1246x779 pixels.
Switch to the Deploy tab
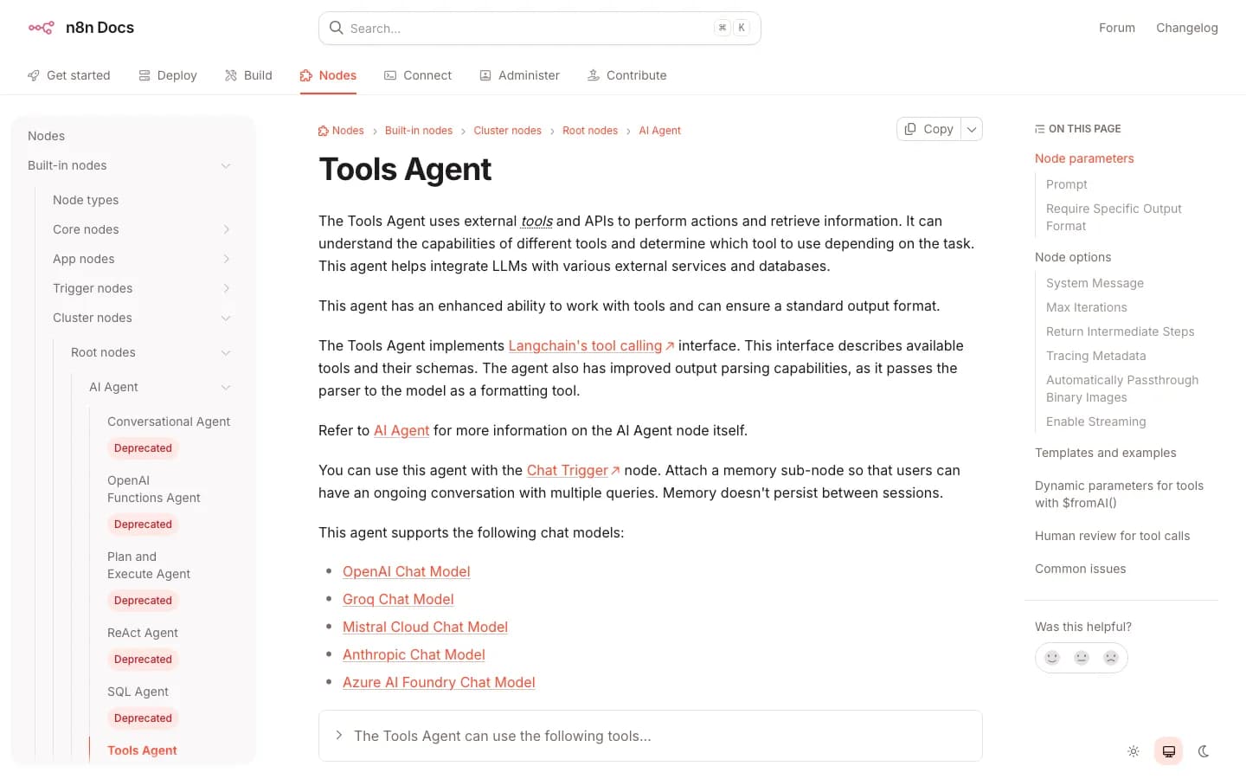pyautogui.click(x=168, y=75)
